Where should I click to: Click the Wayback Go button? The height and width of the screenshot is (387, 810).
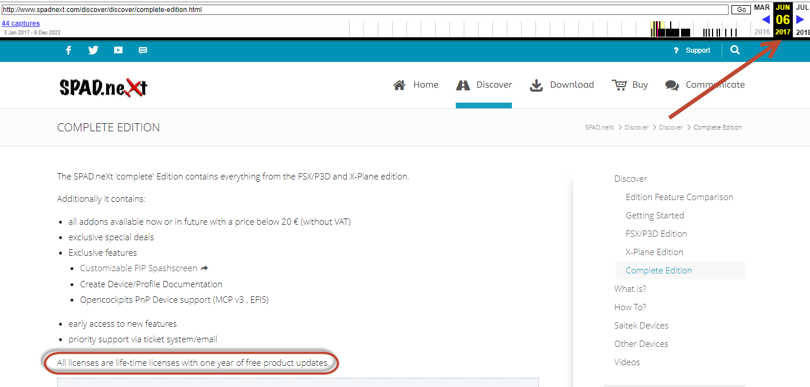pyautogui.click(x=741, y=10)
